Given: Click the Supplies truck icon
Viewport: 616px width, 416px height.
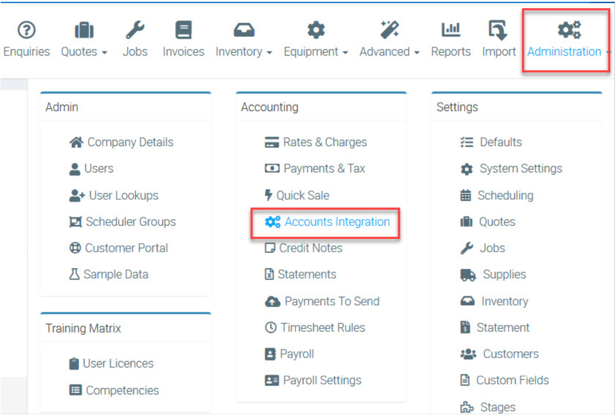Looking at the screenshot, I should [468, 275].
